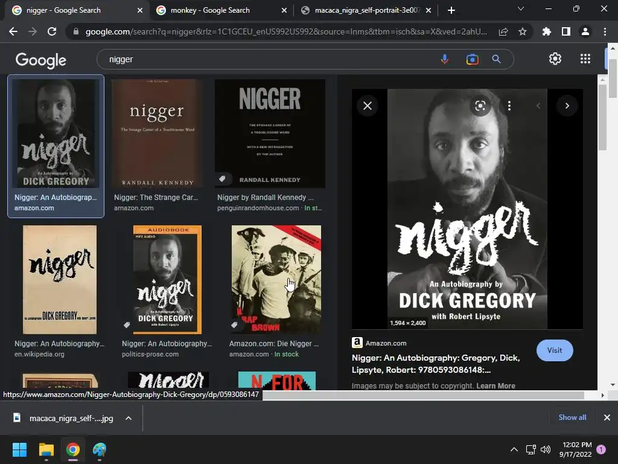Viewport: 618px width, 464px height.
Task: Visit the Amazon page via Visit button
Action: [555, 350]
